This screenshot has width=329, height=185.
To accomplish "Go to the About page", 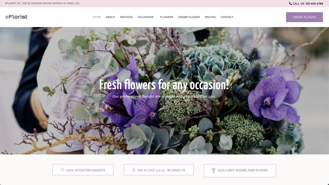I will tap(110, 17).
